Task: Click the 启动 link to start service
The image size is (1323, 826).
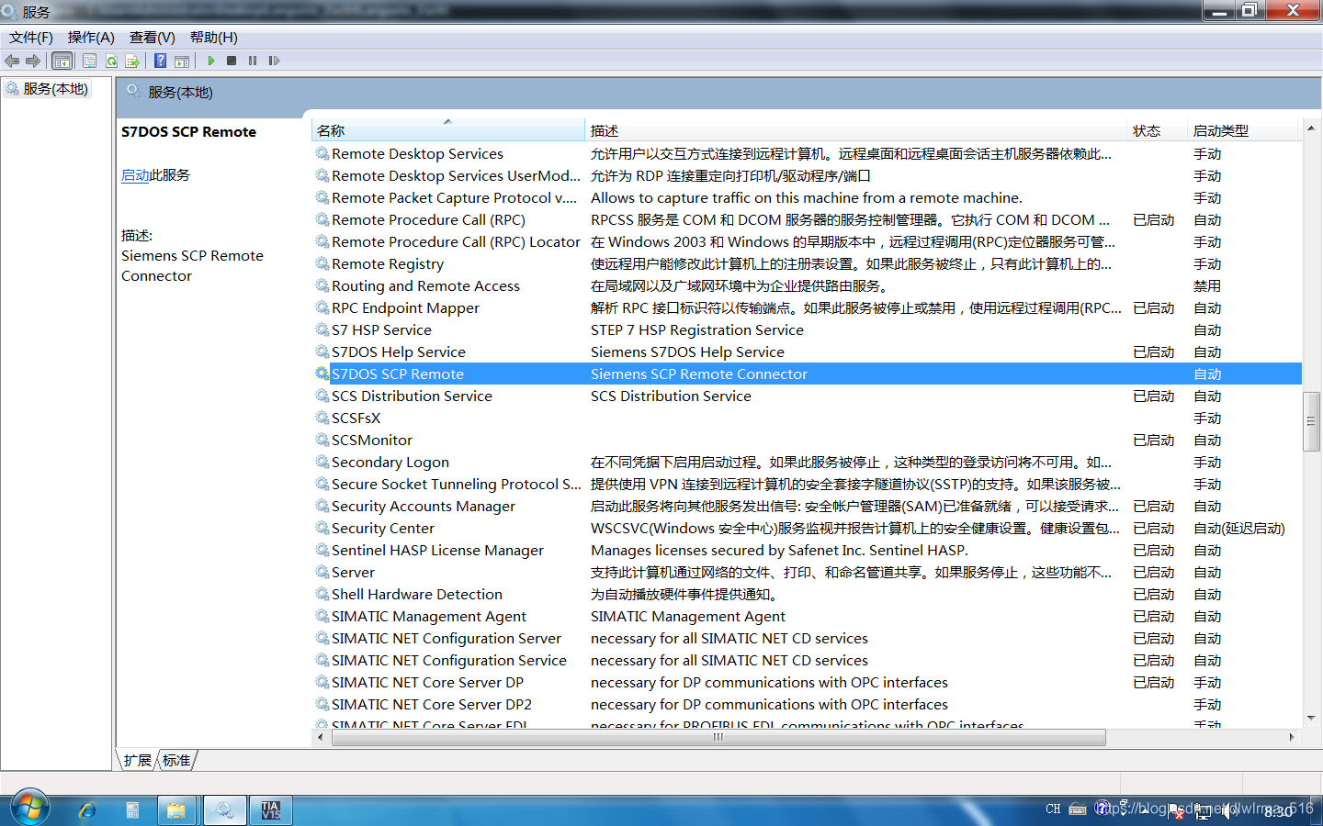Action: click(135, 175)
